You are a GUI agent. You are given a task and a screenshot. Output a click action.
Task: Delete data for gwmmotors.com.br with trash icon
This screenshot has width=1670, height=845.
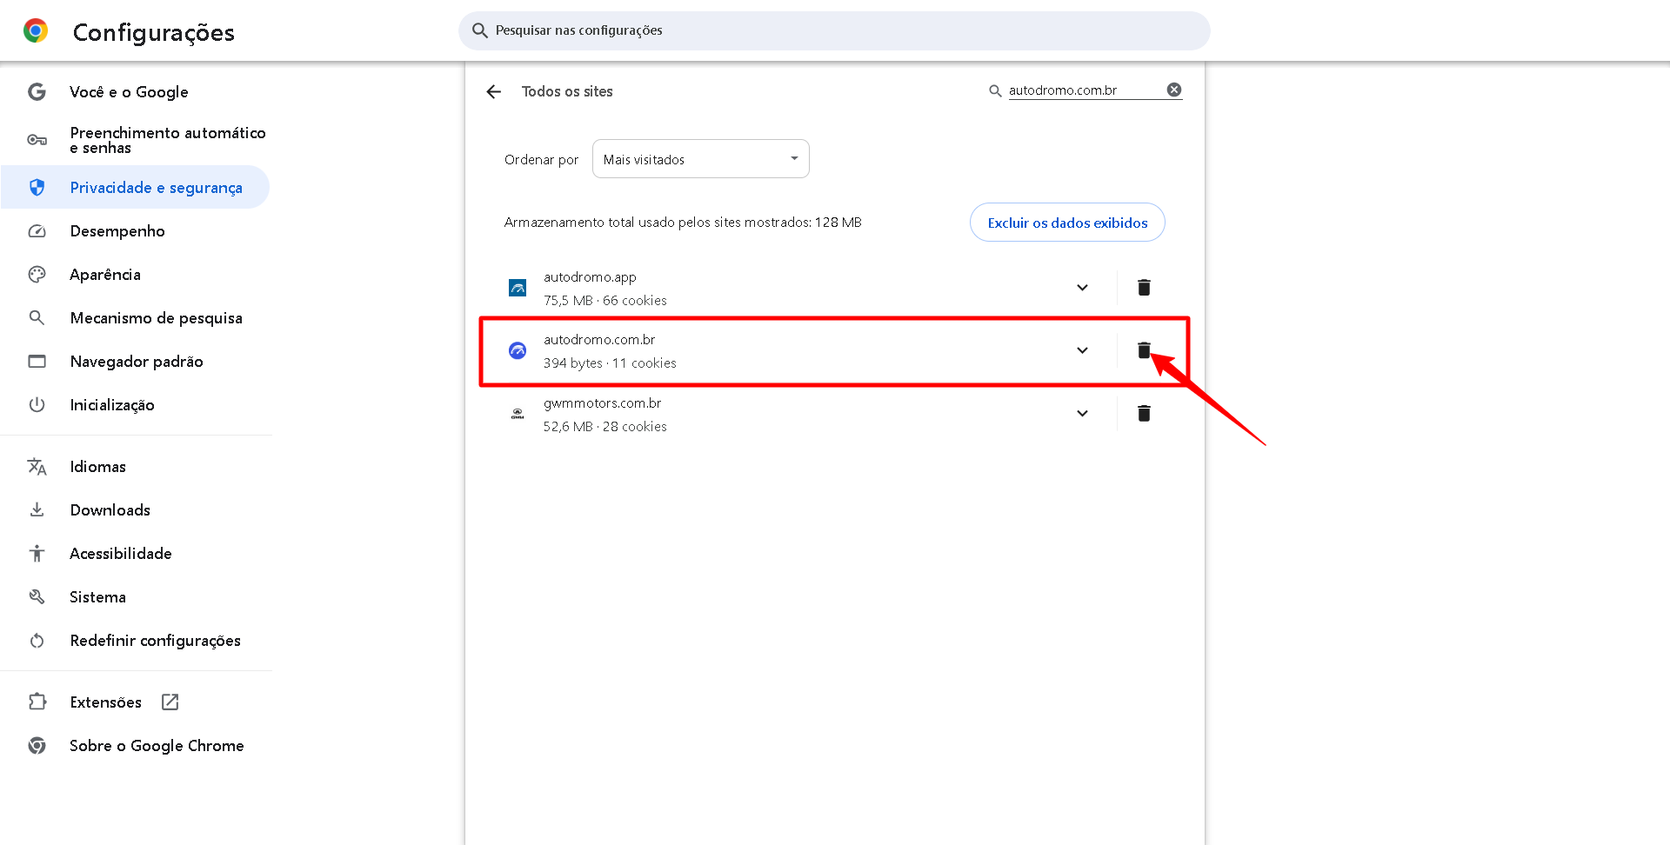(1144, 414)
